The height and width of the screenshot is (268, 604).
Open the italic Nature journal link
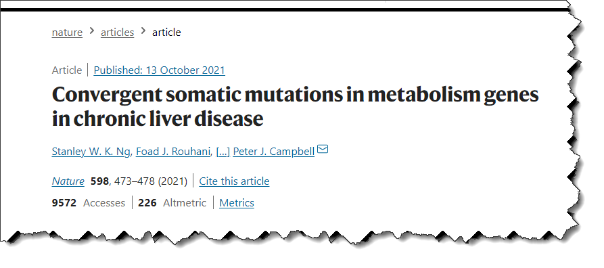tap(68, 181)
